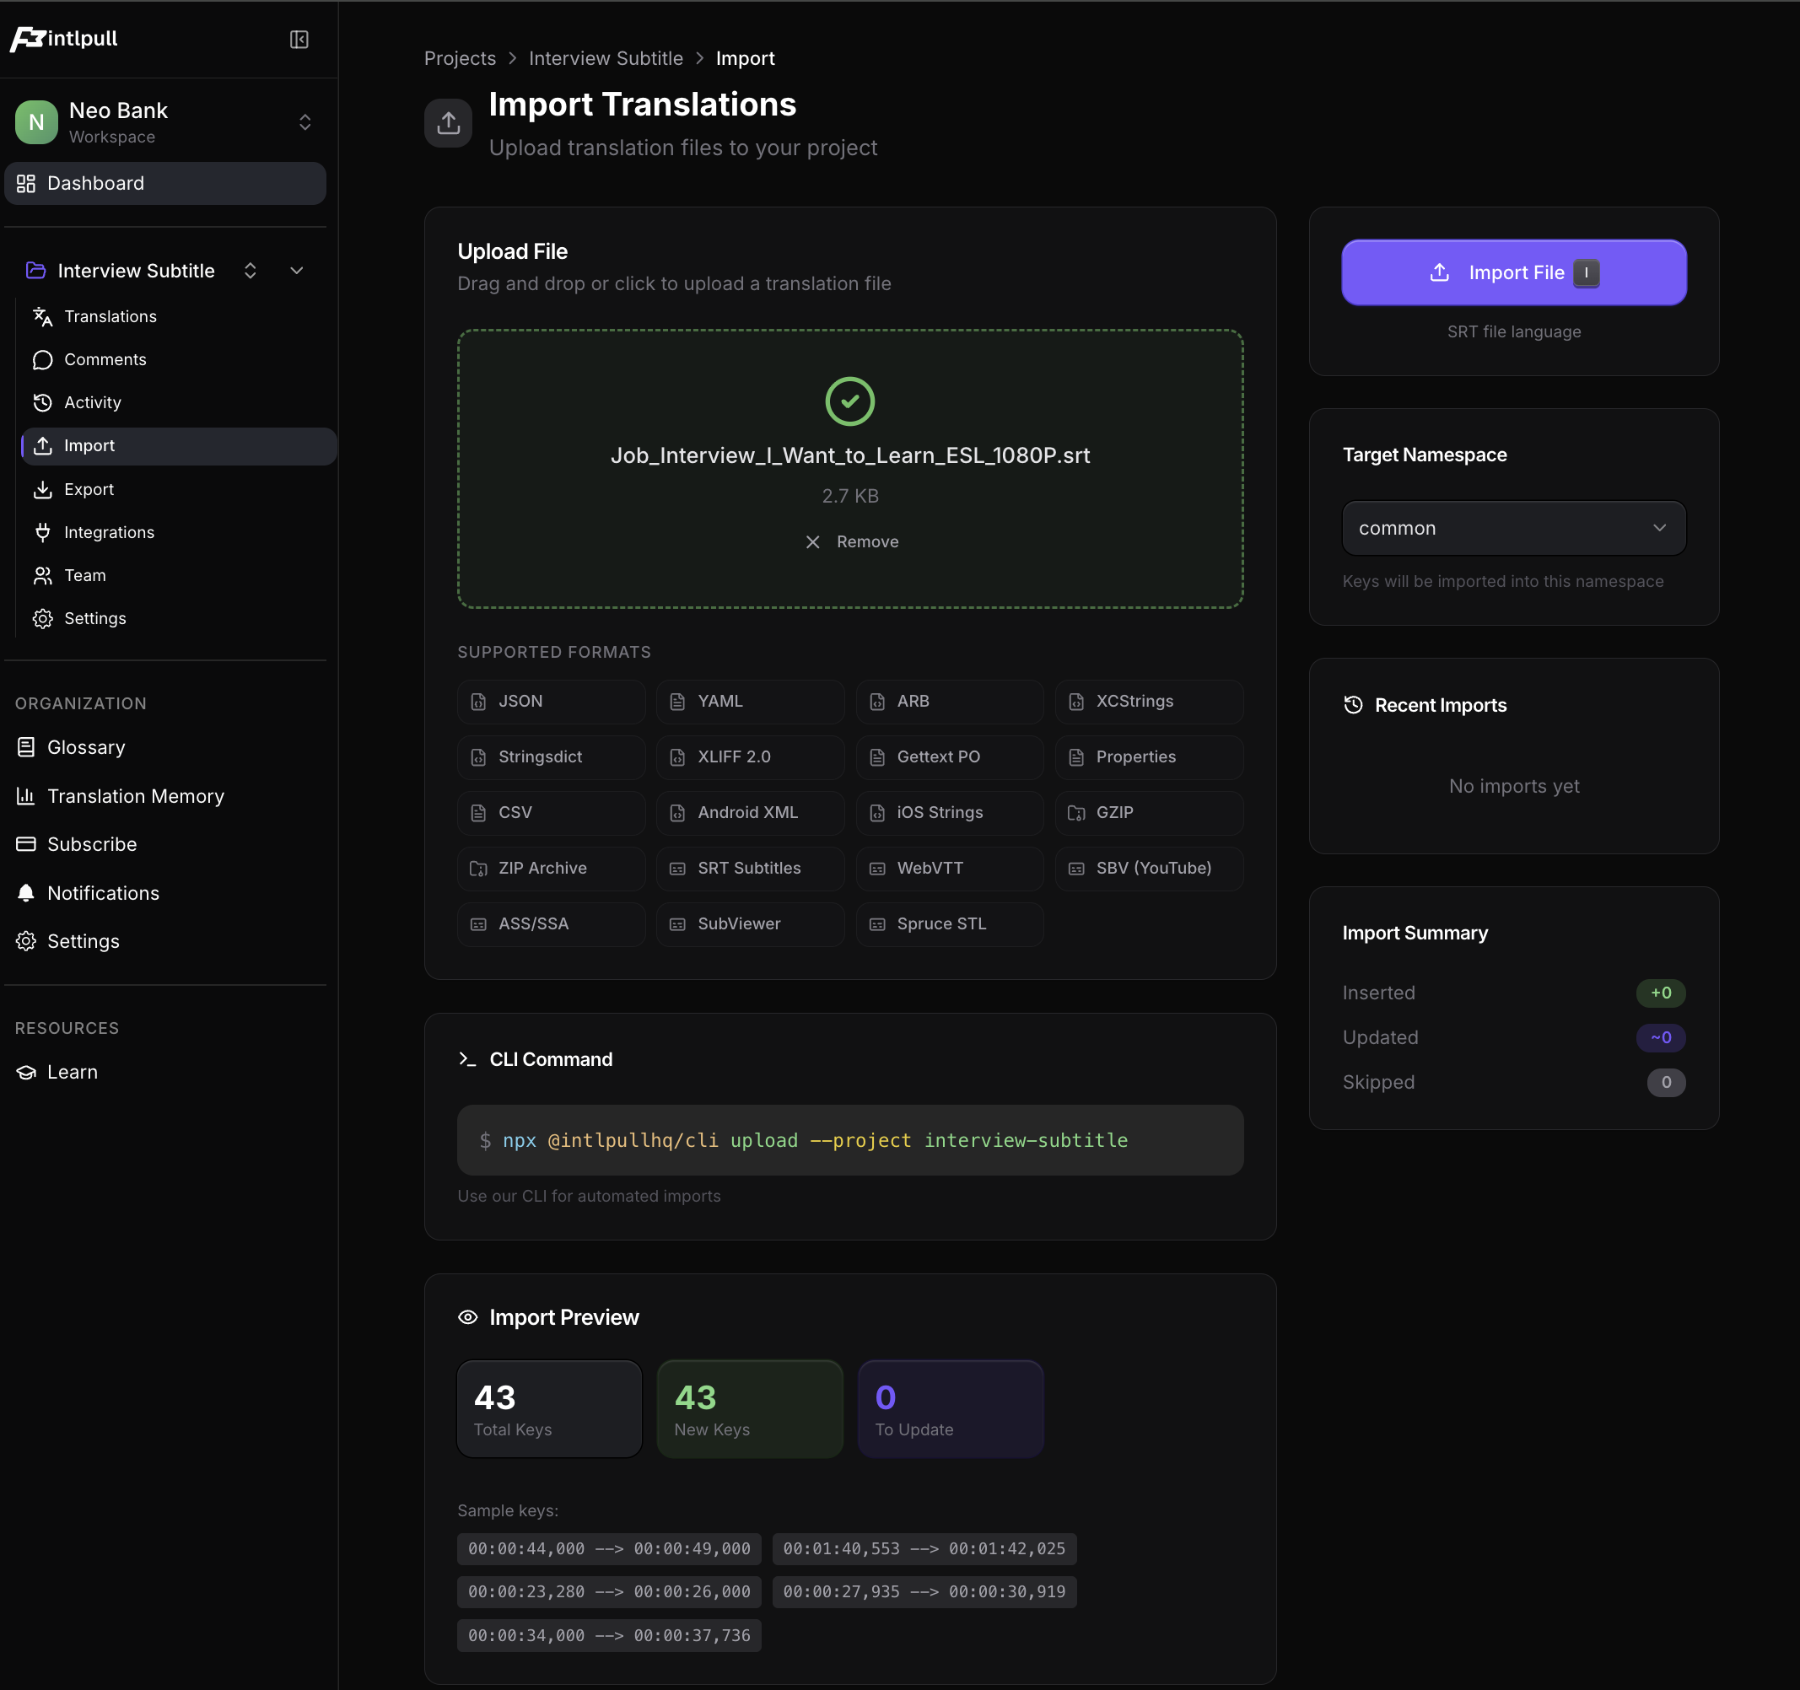Click the Projects breadcrumb link
Image resolution: width=1800 pixels, height=1690 pixels.
point(460,58)
